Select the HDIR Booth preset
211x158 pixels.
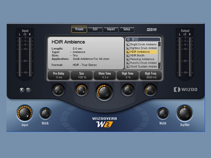point(142,56)
